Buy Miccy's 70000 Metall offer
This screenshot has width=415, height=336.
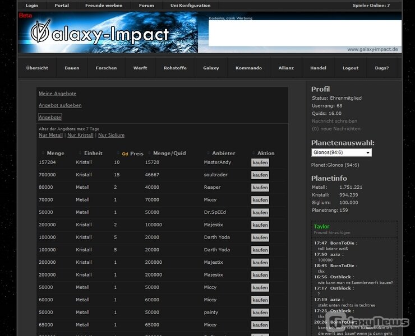click(x=260, y=200)
